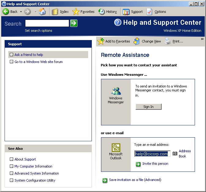The height and width of the screenshot is (192, 206).
Task: Open System Configuration Utility link
Action: tap(35, 180)
